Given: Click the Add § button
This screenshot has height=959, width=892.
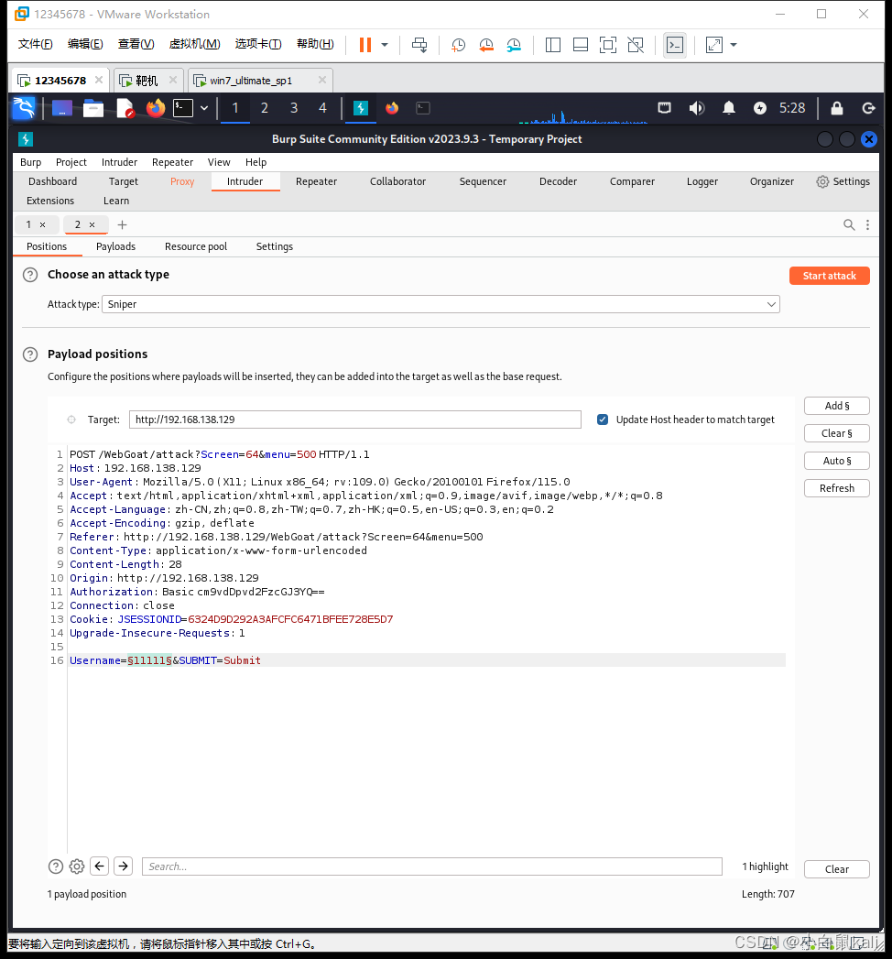Looking at the screenshot, I should click(x=836, y=406).
